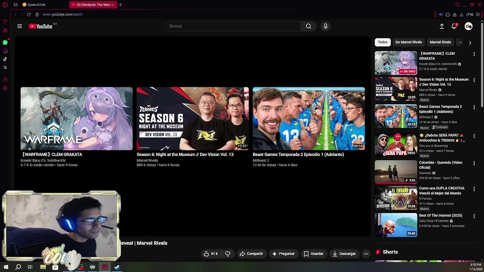
Task: Select the Todos filter chip
Action: point(383,42)
